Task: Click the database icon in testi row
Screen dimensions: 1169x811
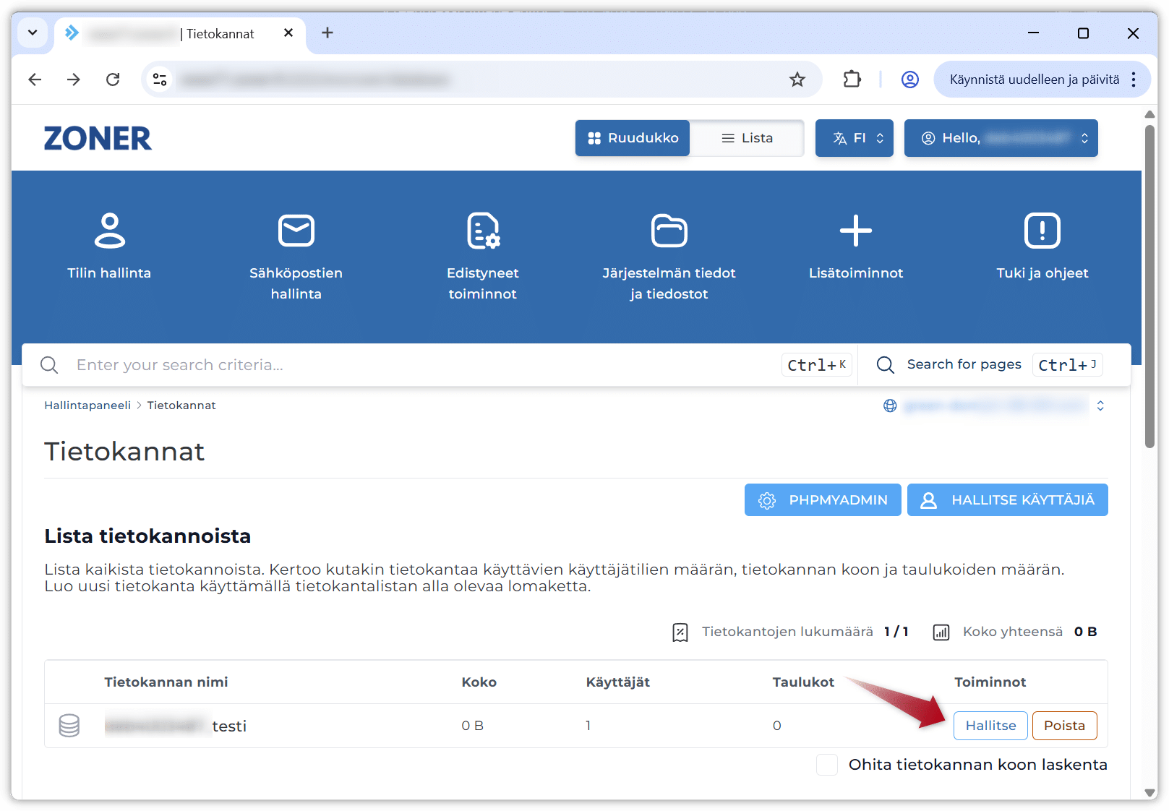Action: click(x=69, y=725)
